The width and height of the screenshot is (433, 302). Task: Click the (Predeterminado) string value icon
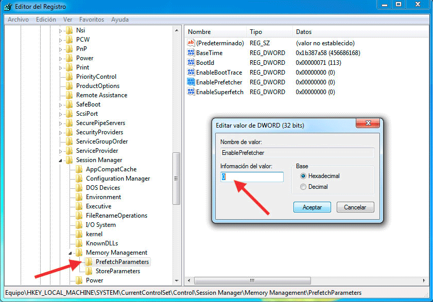[191, 43]
